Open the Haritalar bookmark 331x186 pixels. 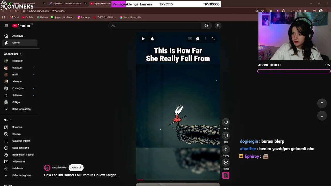(42, 17)
